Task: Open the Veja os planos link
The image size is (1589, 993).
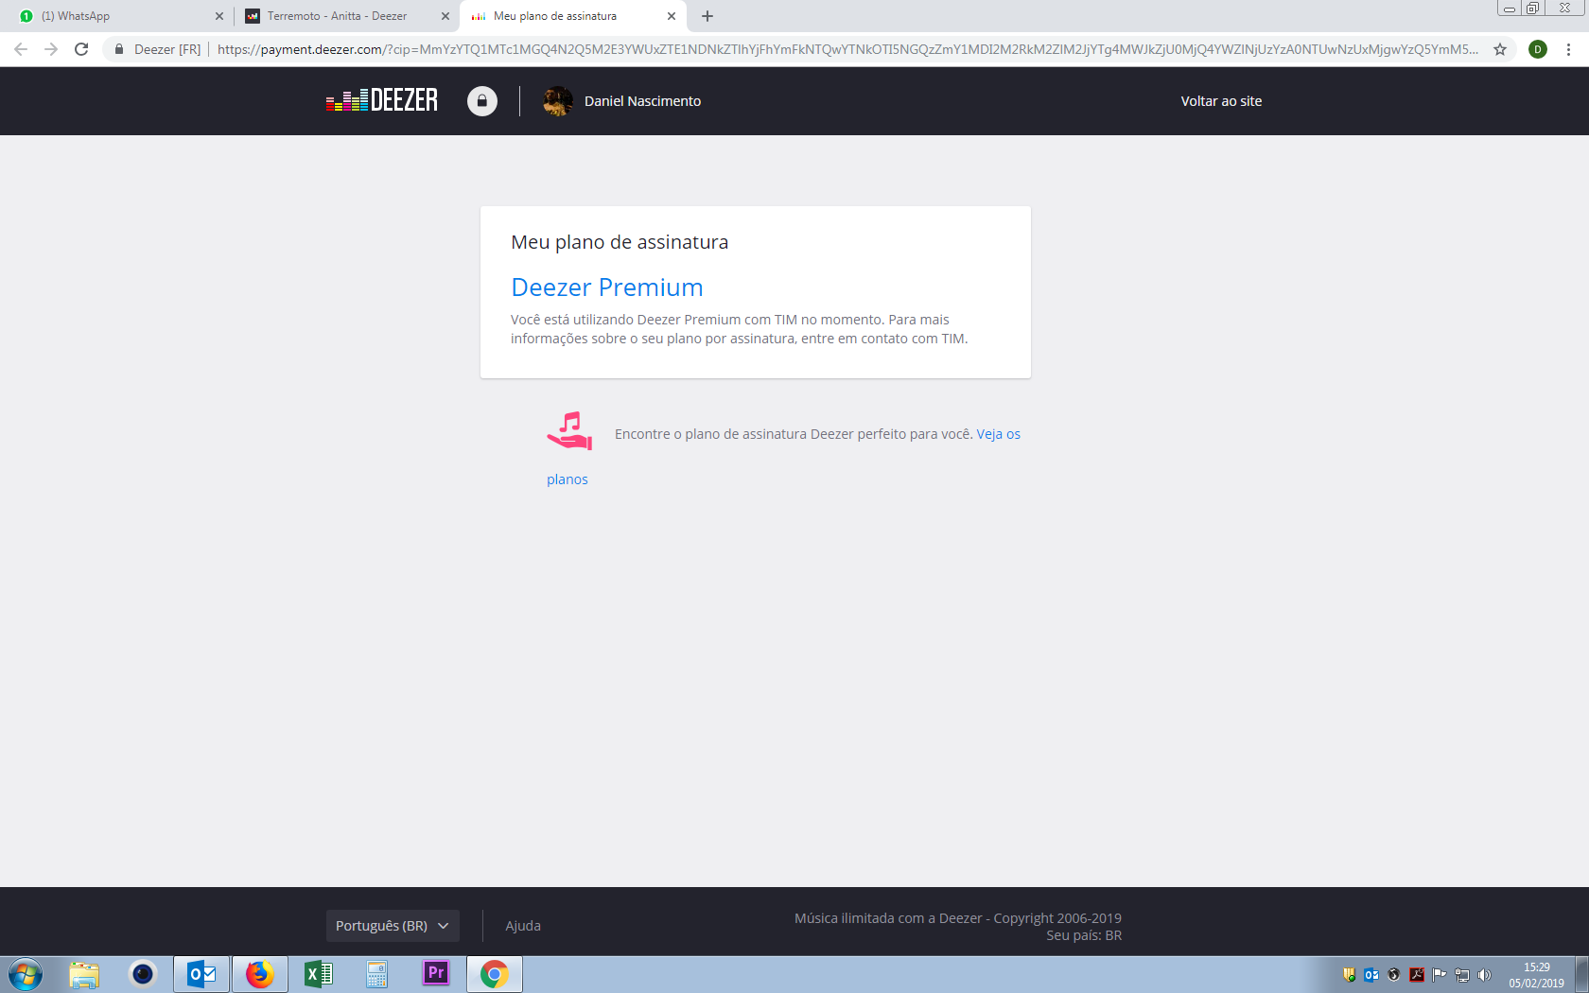Action: pyautogui.click(x=999, y=434)
